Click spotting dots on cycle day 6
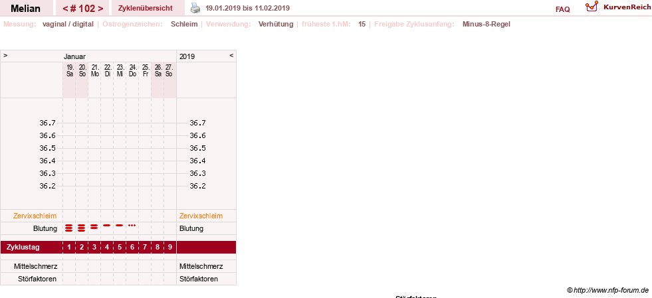Screen dimensions: 652x298 point(132,225)
